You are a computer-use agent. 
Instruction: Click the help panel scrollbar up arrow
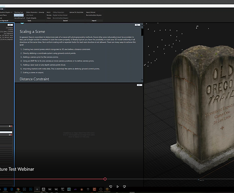click(142, 25)
